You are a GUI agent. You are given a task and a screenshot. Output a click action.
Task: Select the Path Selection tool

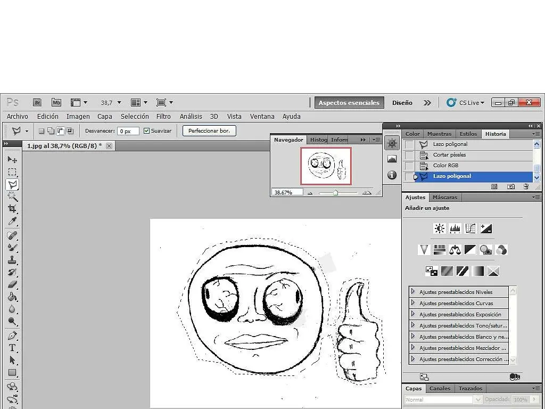[12, 360]
